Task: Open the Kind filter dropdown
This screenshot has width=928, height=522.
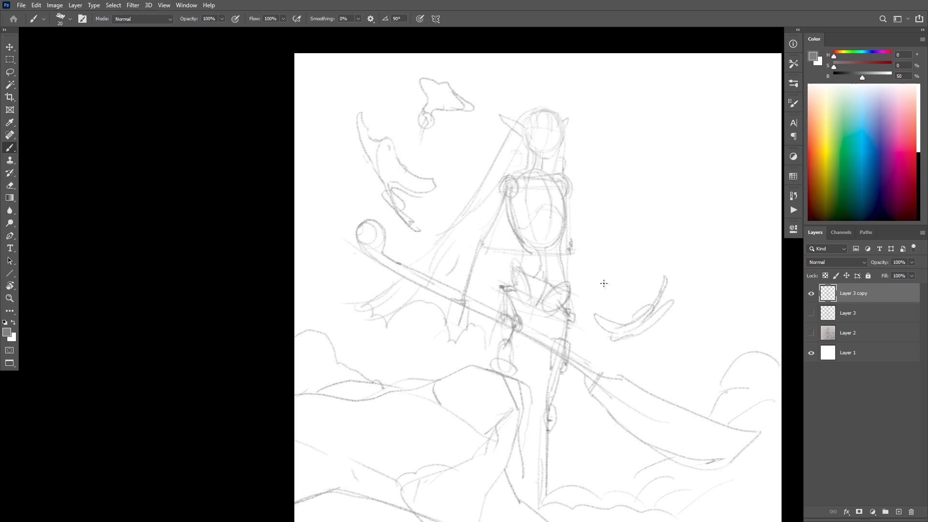Action: 827,248
